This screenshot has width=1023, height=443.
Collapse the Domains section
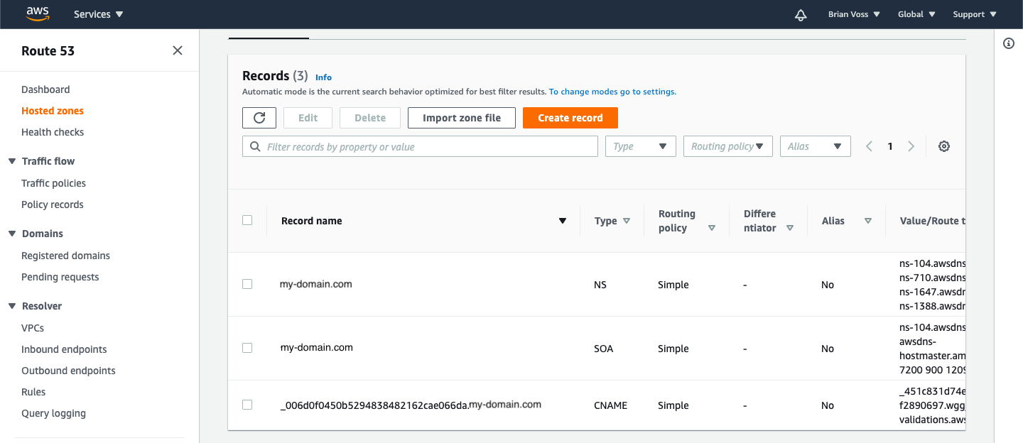(x=12, y=234)
